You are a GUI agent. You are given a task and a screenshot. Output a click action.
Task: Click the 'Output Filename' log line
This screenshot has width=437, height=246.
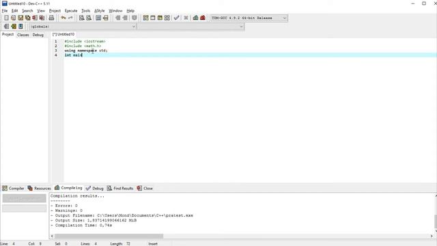click(x=122, y=216)
